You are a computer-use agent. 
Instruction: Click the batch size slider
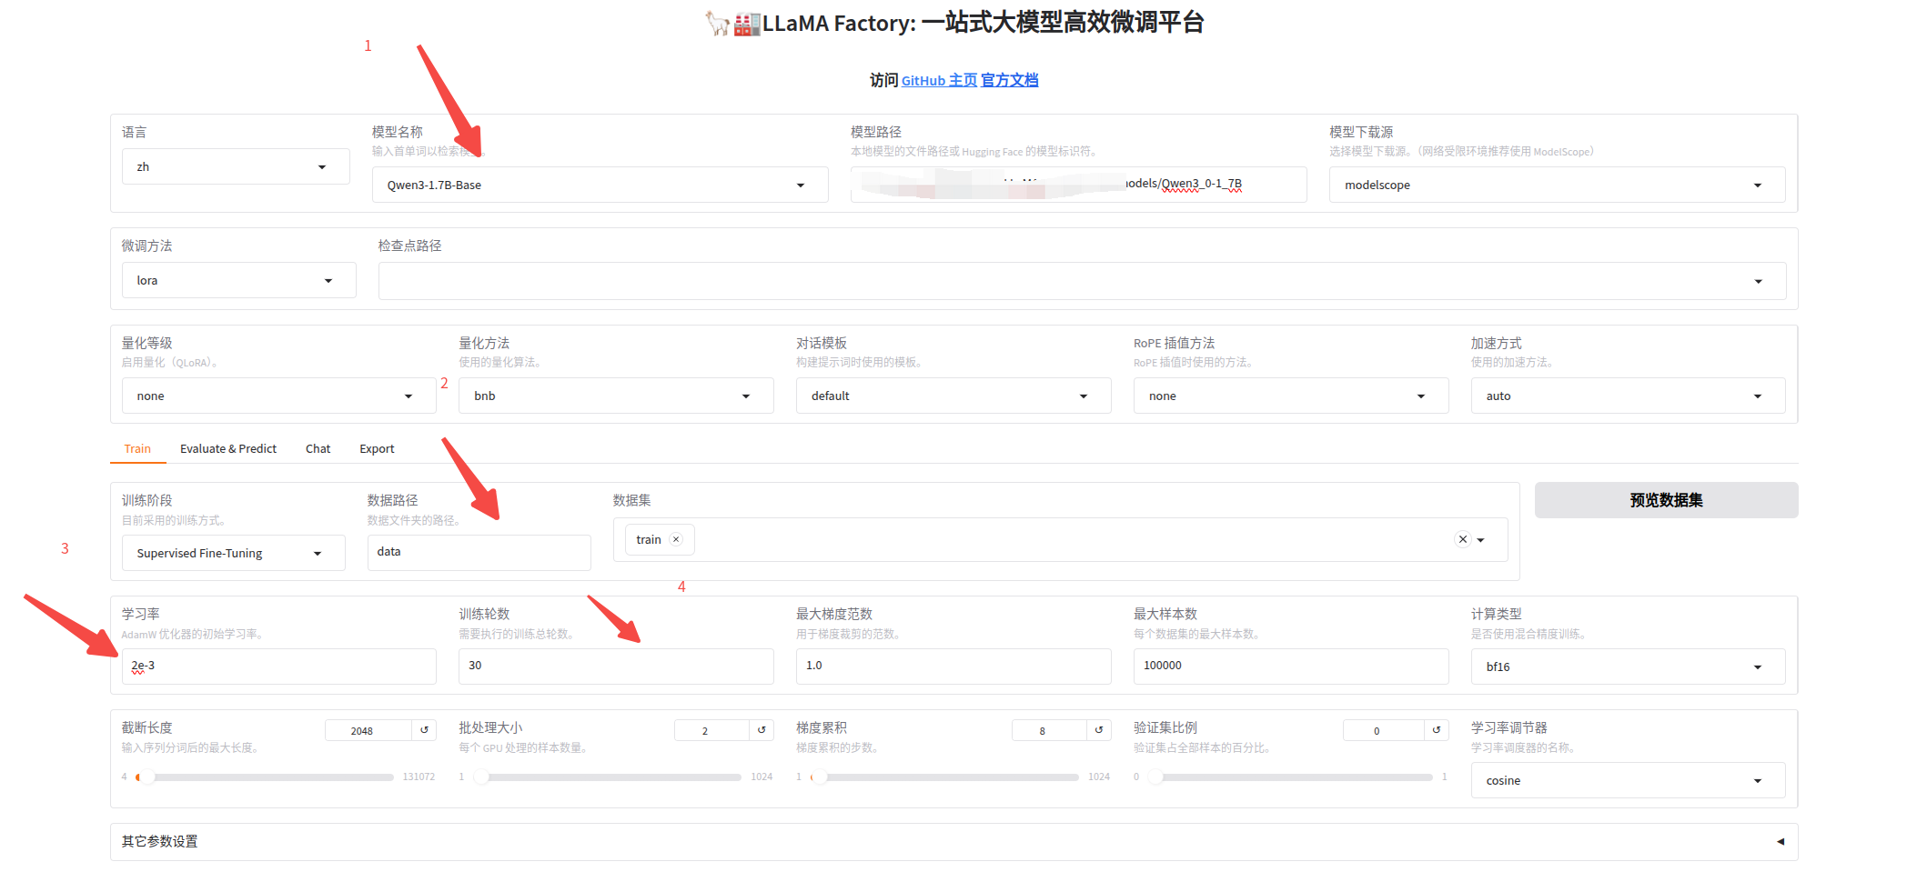click(x=607, y=777)
